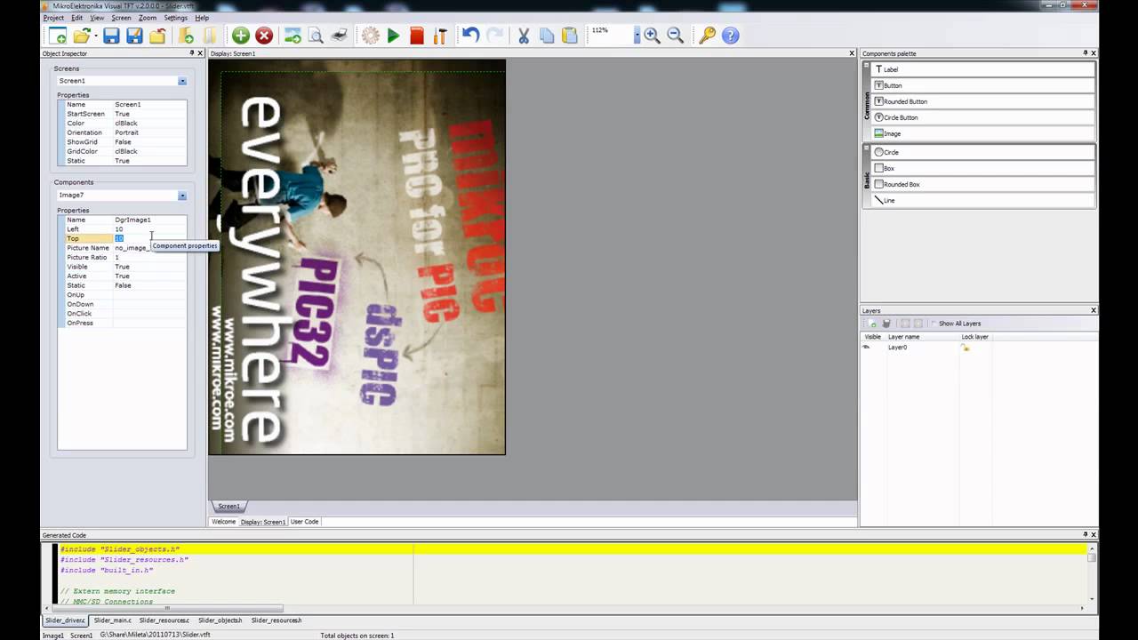Click the Zoom Out magnifier icon

pyautogui.click(x=675, y=36)
